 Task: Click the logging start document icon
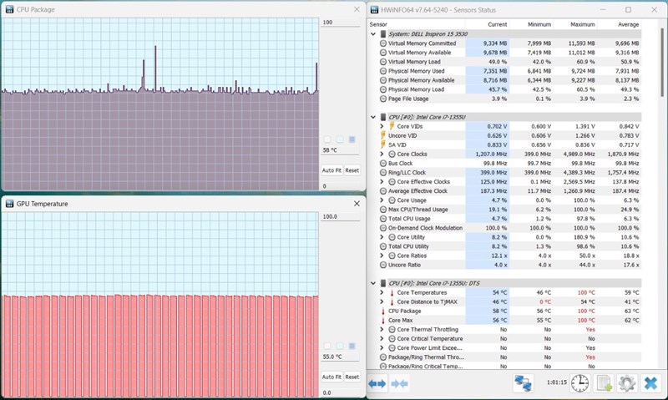tap(604, 383)
